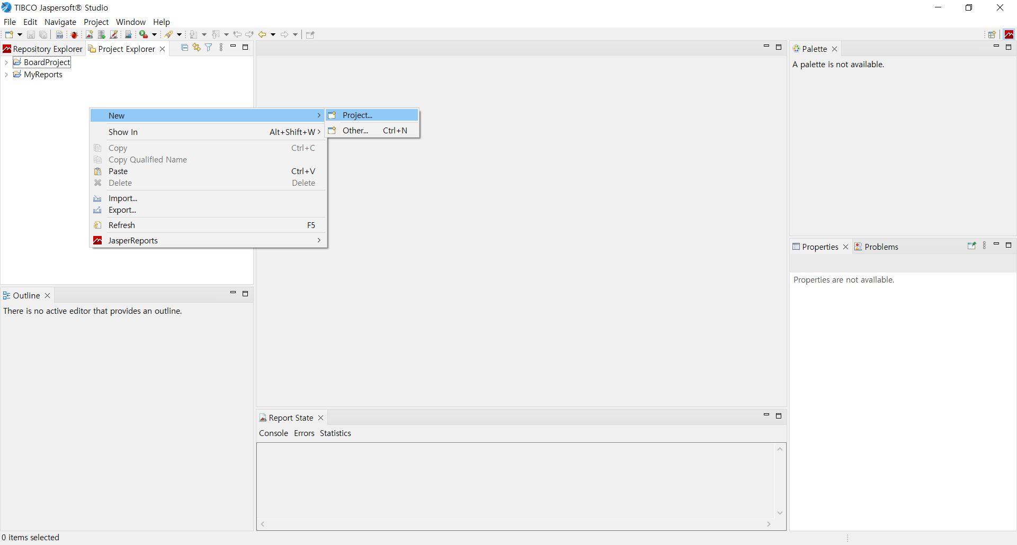This screenshot has height=545, width=1017.
Task: Close the Project Explorer tab
Action: 163,49
